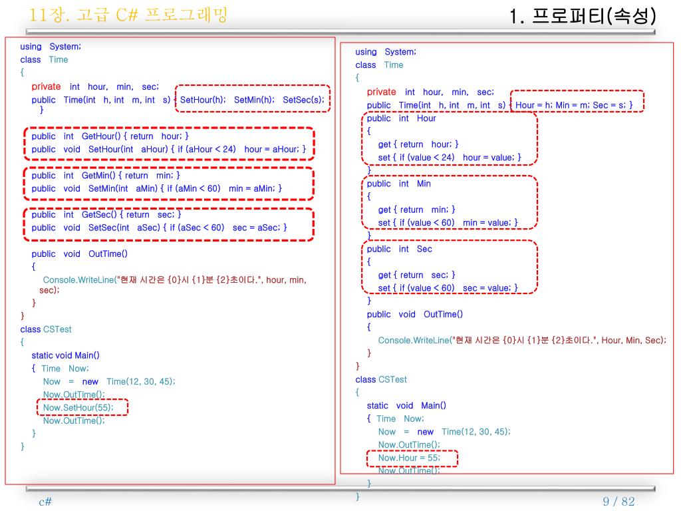Click the heading "1. 프로퍼티(속성)"

coord(583,16)
